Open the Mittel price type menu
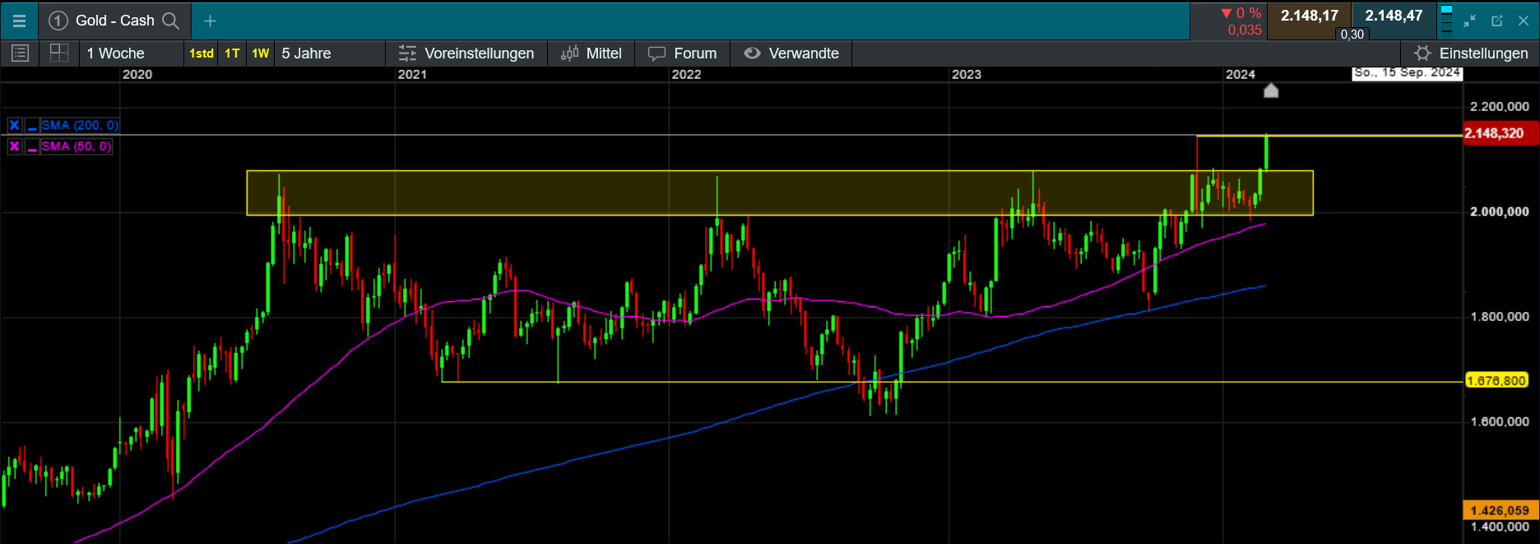The height and width of the screenshot is (544, 1540). point(591,53)
